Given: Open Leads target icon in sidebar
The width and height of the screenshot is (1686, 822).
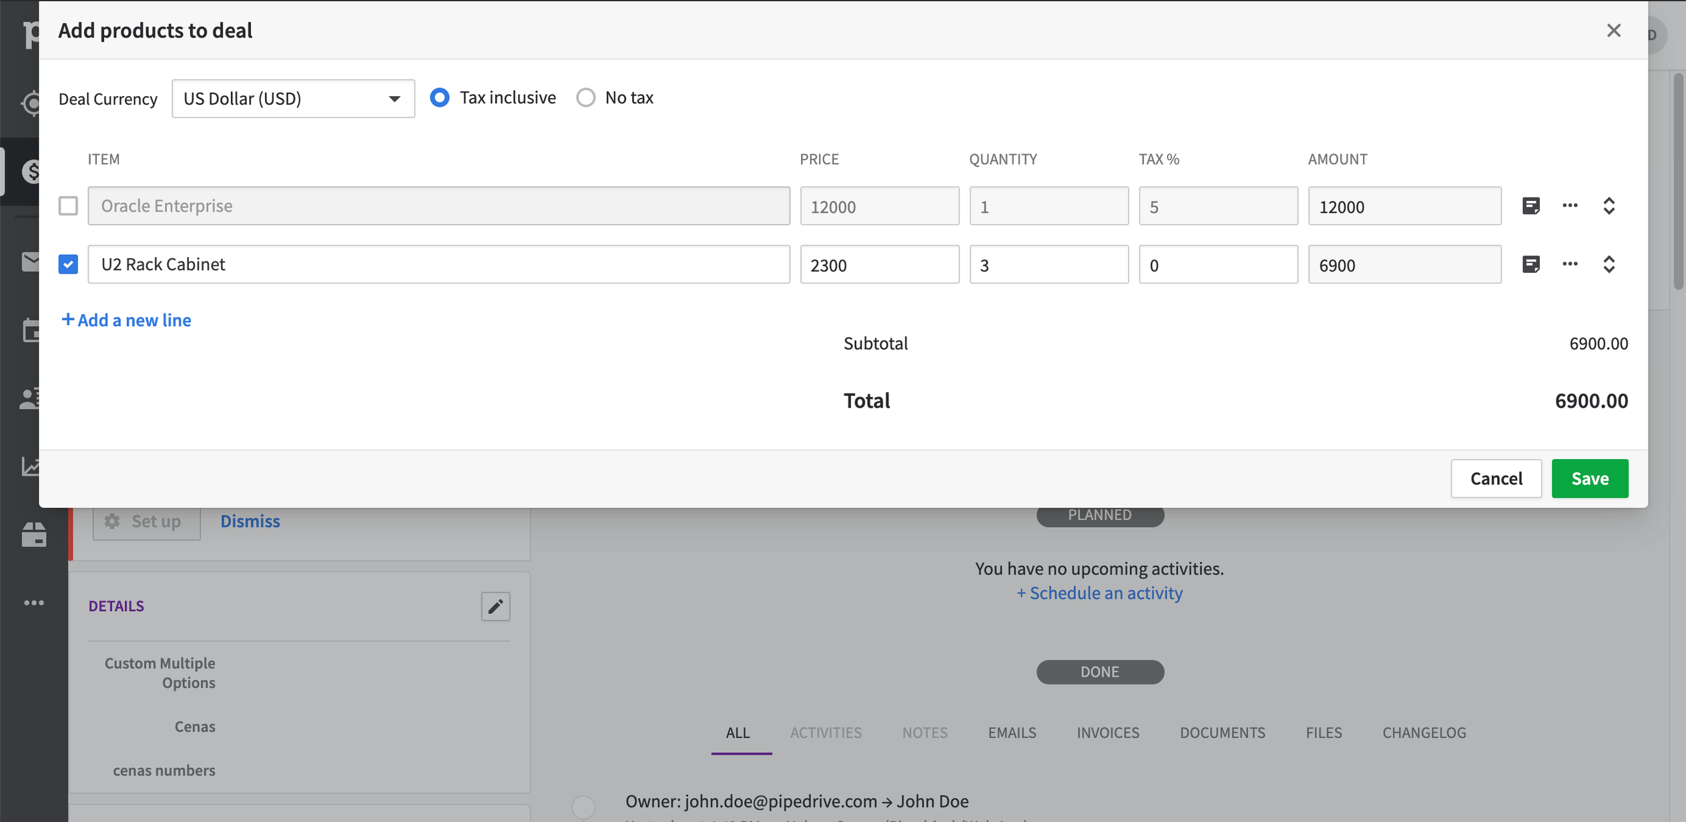Looking at the screenshot, I should click(30, 103).
